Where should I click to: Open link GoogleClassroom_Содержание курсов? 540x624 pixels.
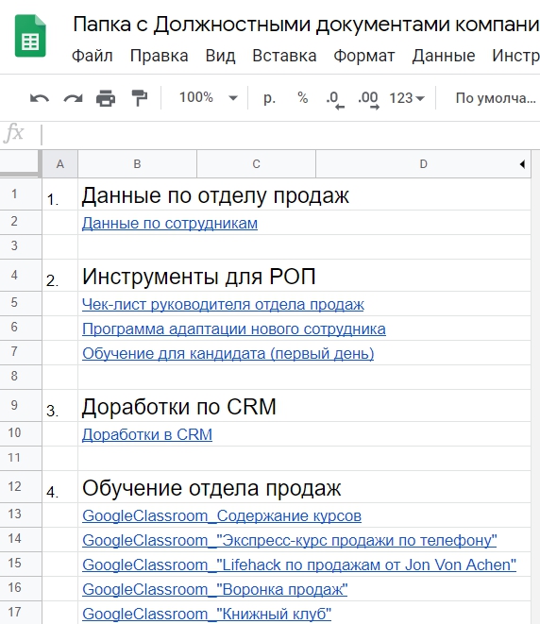(x=222, y=516)
